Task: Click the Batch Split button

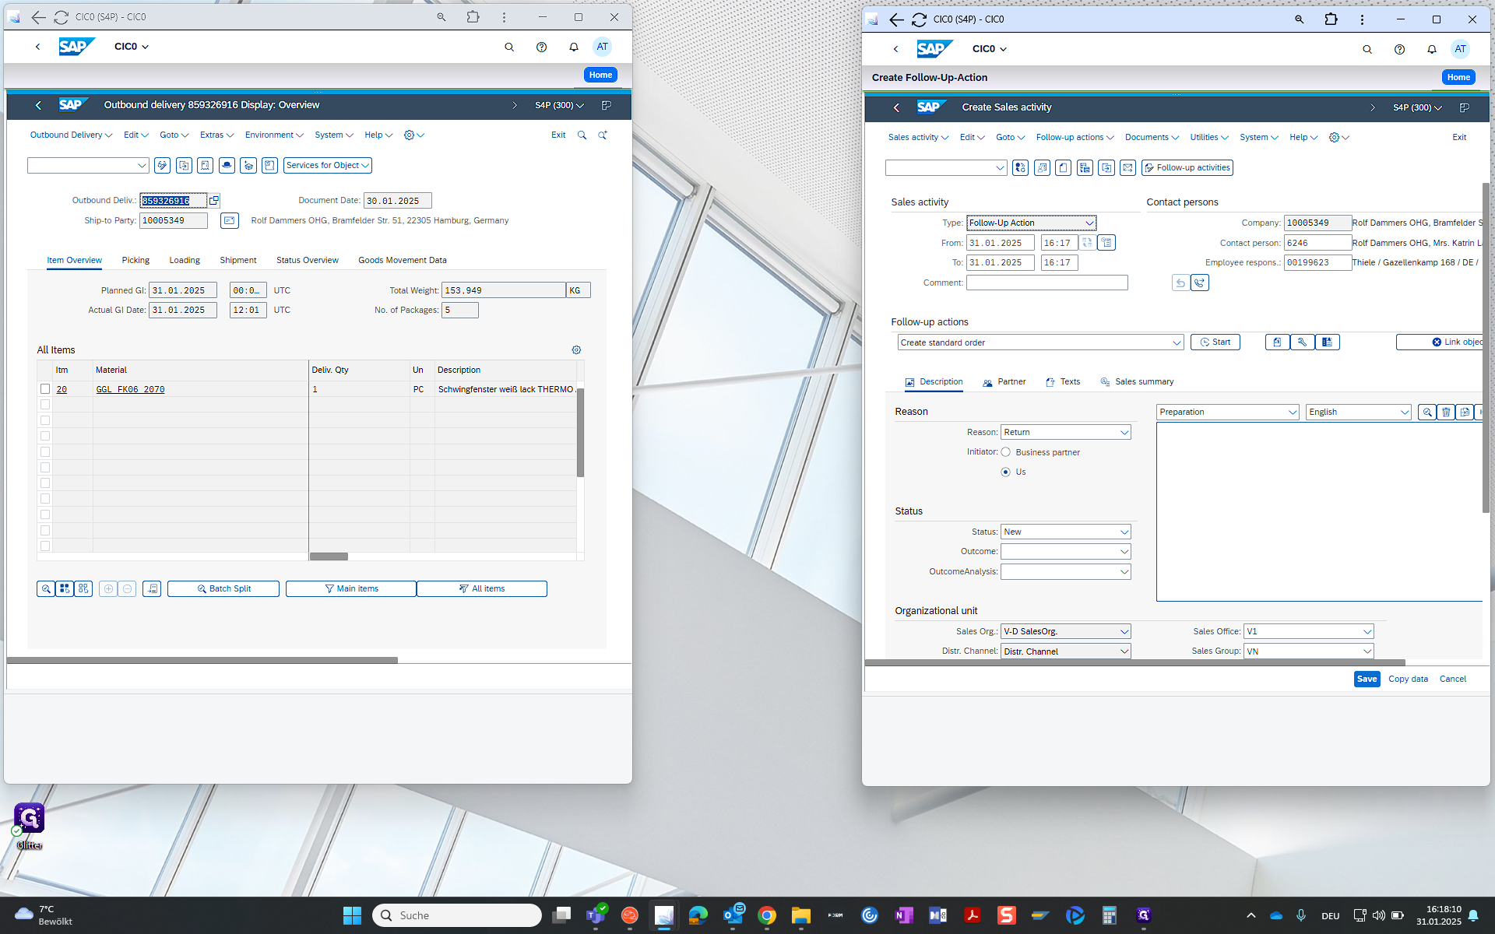Action: [223, 589]
